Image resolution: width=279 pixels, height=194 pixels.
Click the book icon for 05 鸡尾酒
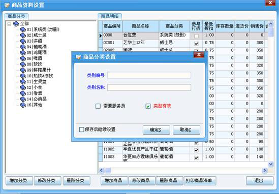23,53
